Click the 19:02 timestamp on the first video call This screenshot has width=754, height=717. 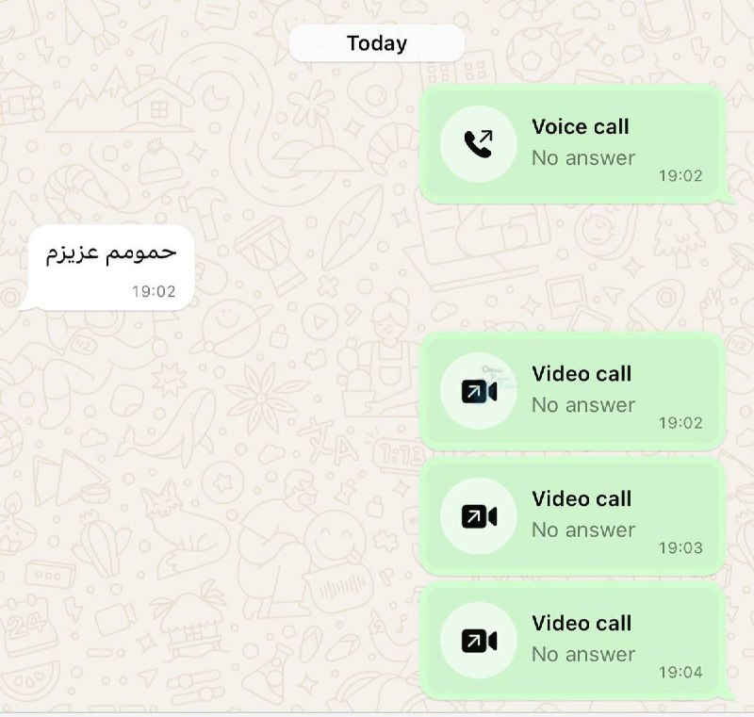[680, 423]
